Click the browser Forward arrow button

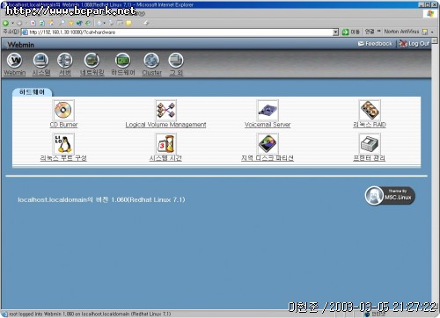pos(19,23)
